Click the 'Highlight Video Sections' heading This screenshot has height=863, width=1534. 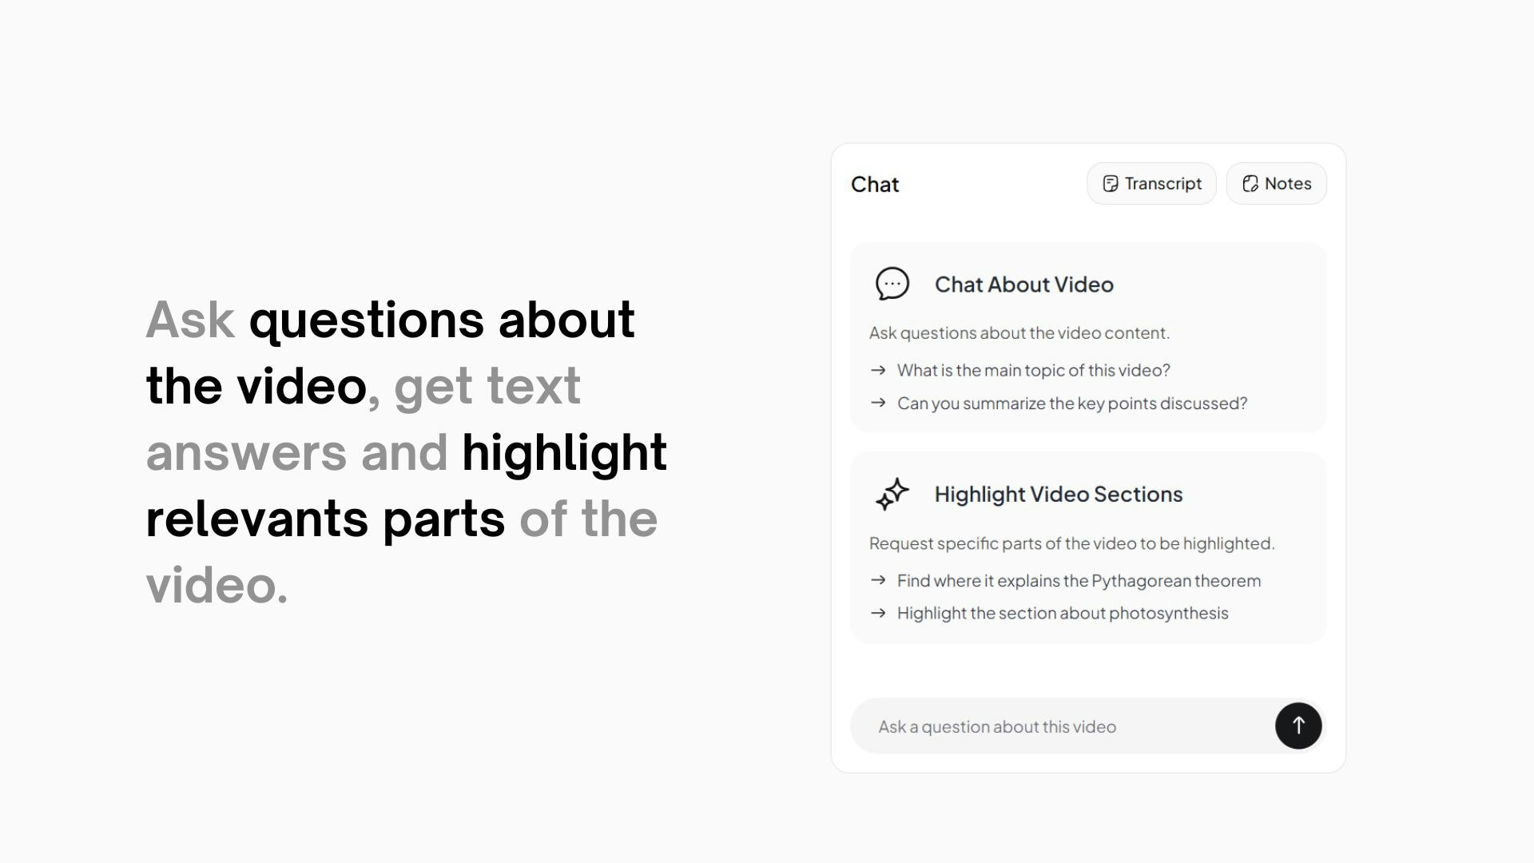(1059, 495)
